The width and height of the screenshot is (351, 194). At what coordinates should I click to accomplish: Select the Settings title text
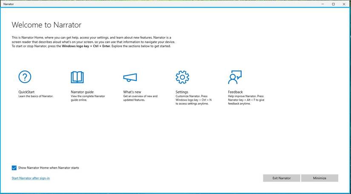(x=182, y=92)
